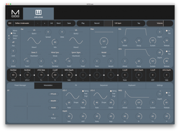Image resolution: width=180 pixels, height=132 pixels.
Task: Click the LFO-1 shape waveform
Action: [x=72, y=96]
